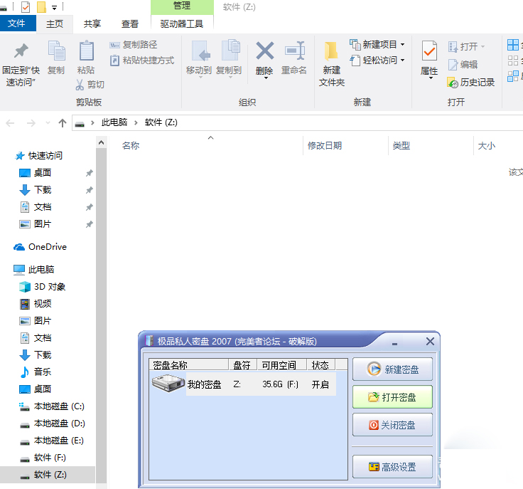This screenshot has width=523, height=489.
Task: Open 桌面 under Quick access
Action: pos(43,173)
